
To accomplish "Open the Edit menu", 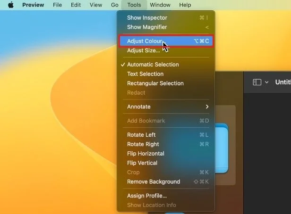I will tap(76, 5).
